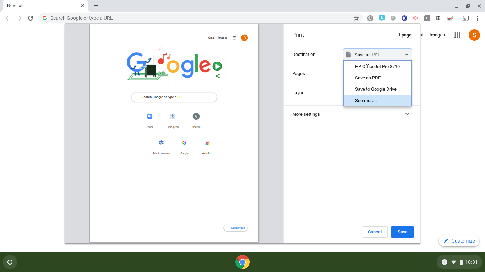Cancel the print dialog
This screenshot has width=485, height=272.
point(375,232)
